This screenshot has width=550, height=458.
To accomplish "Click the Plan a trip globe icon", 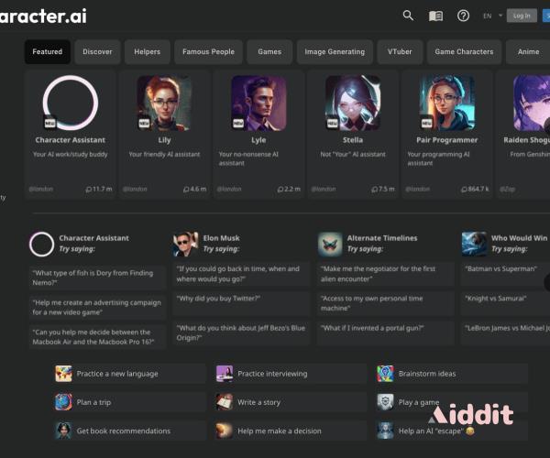I will [x=63, y=402].
